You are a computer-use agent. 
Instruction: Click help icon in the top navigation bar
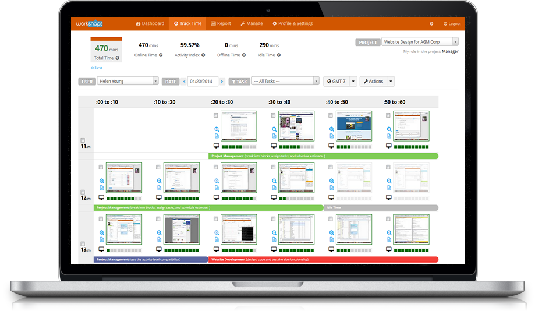[x=431, y=24]
